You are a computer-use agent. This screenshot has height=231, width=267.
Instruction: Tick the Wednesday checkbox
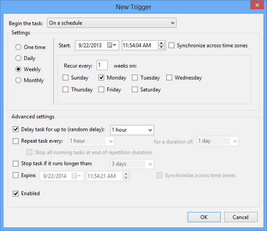click(169, 78)
